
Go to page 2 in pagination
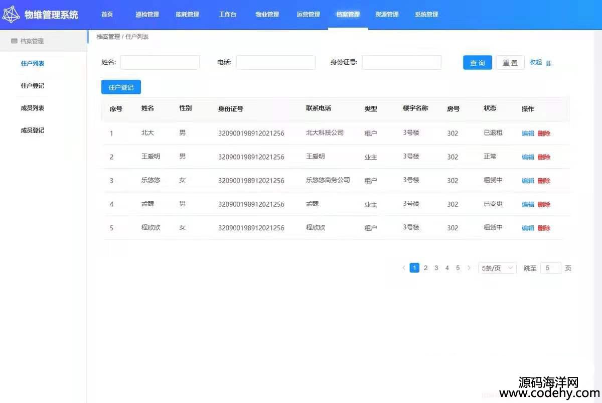tap(425, 268)
